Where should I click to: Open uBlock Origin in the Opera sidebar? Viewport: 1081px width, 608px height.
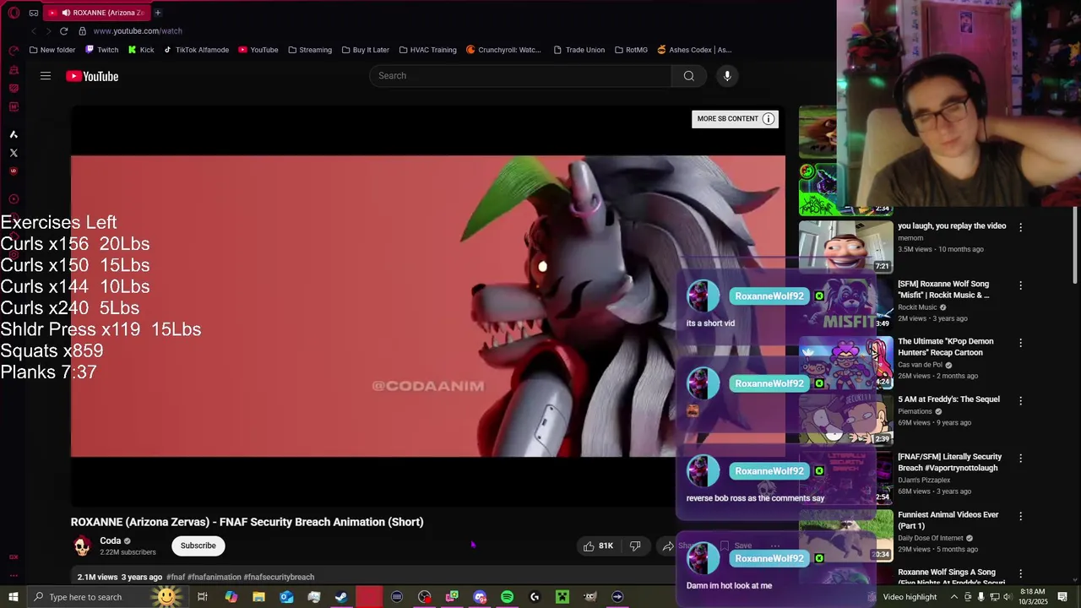[x=14, y=171]
